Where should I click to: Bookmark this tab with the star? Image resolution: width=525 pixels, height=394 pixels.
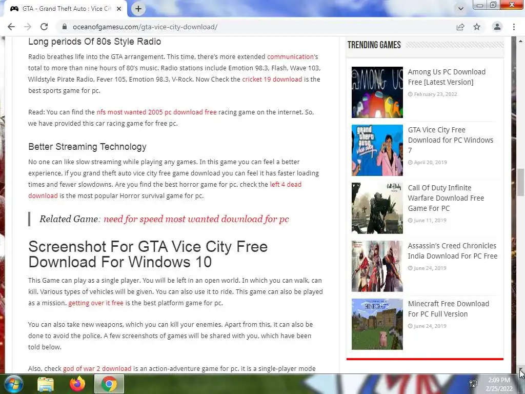477,27
